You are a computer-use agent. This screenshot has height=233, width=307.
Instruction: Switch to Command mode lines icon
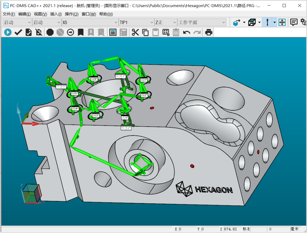click(x=113, y=32)
